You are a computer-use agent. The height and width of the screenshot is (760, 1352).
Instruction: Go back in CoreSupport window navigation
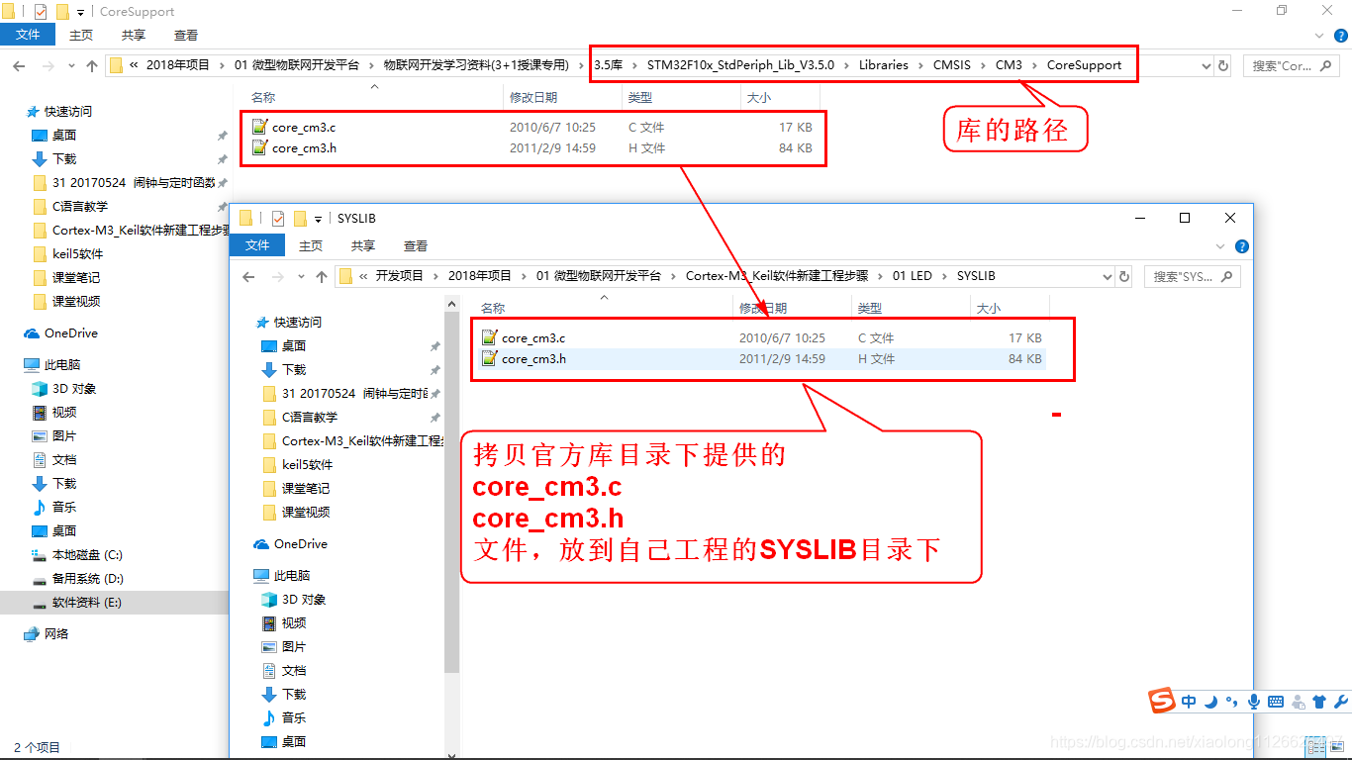coord(18,66)
